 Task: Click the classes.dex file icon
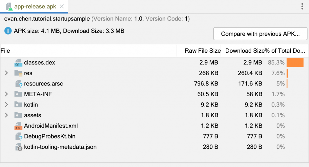18,63
